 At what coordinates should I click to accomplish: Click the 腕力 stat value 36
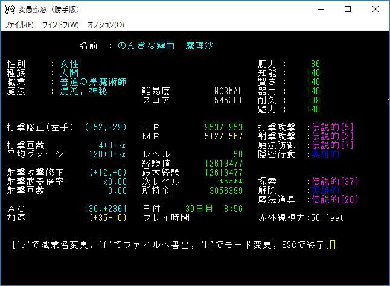[315, 64]
